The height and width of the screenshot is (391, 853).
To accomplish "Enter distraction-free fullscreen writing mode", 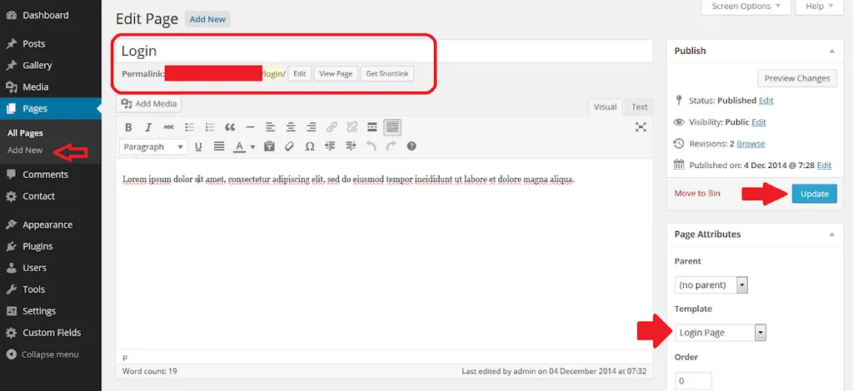I will coord(641,127).
